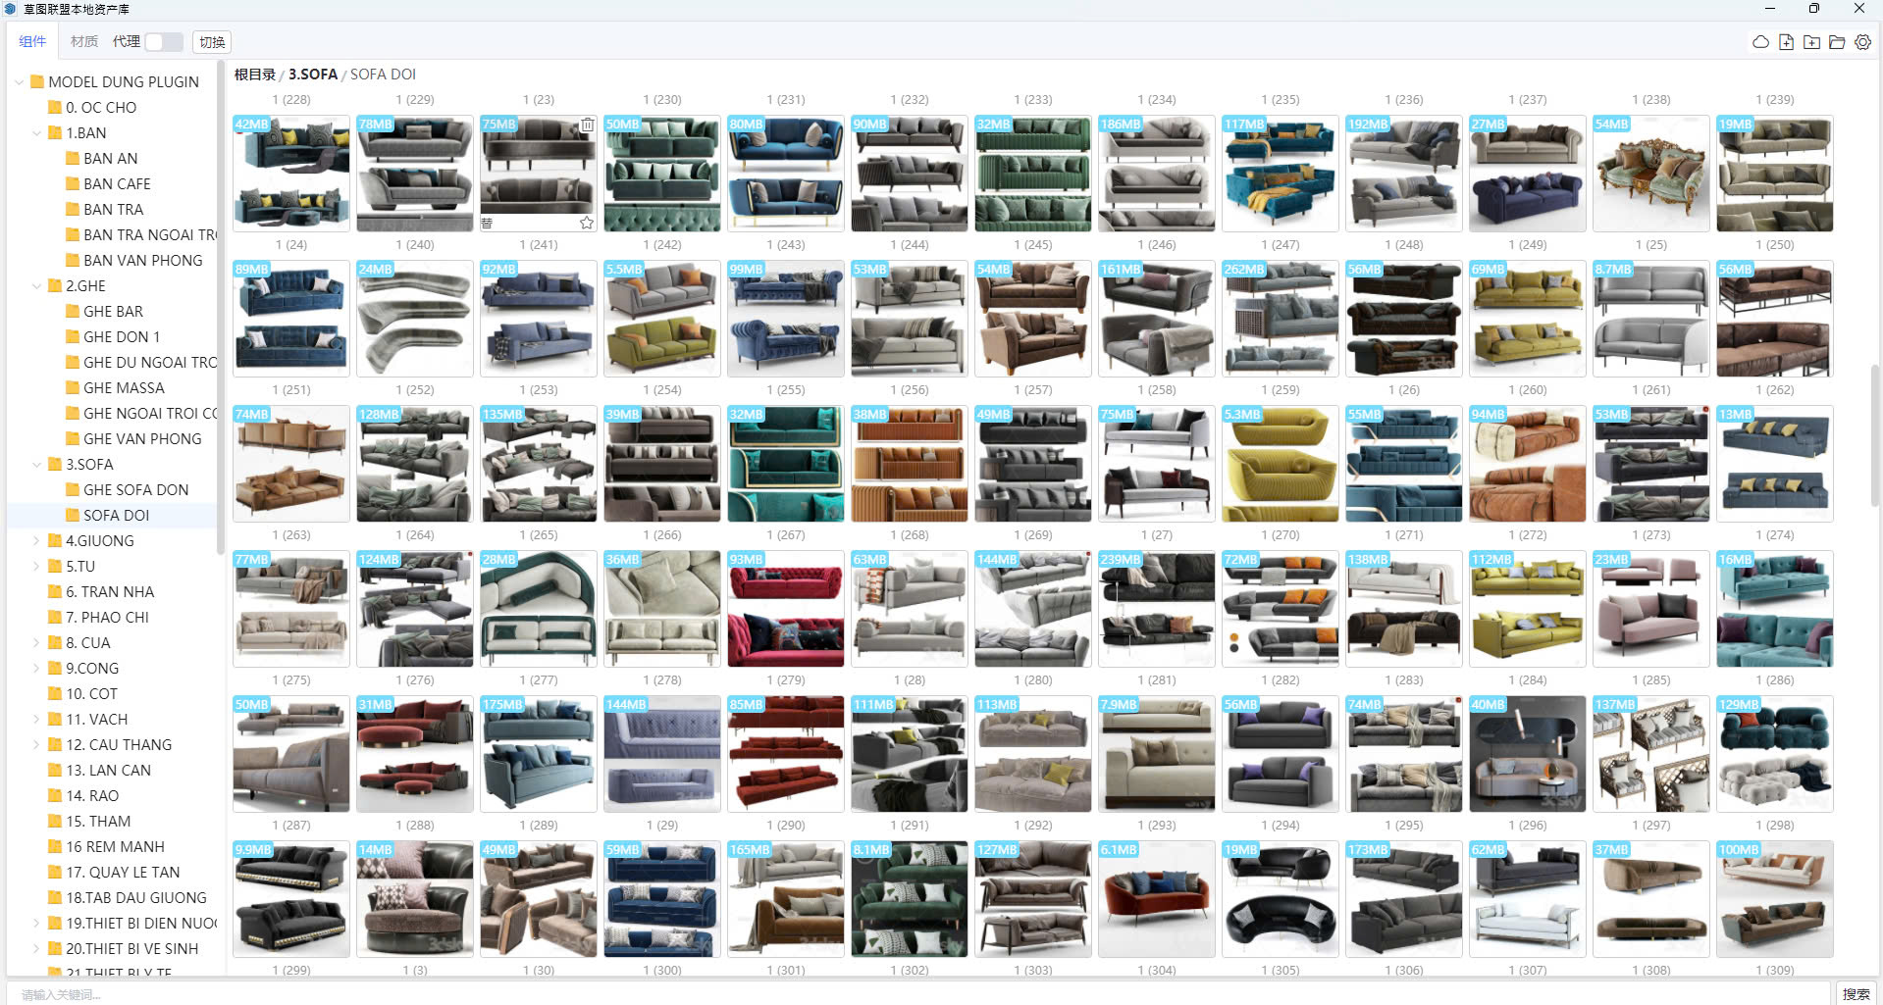Toggle the 代理 proxy switch
Screen dimensions: 1883x1005
(x=164, y=42)
